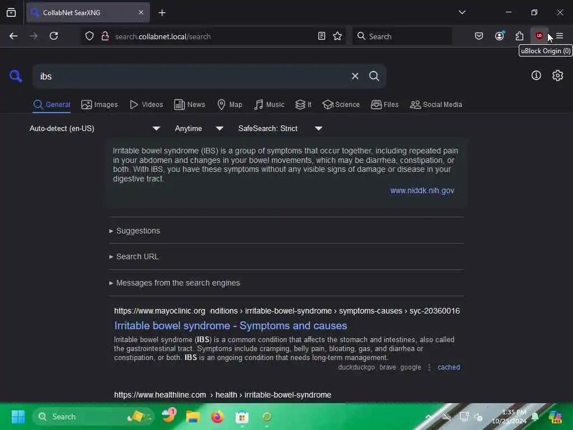573x430 pixels.
Task: Open the Anytime time range dropdown
Action: pyautogui.click(x=199, y=128)
